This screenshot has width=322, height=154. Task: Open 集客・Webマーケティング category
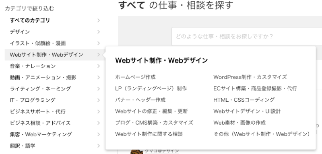(41, 134)
